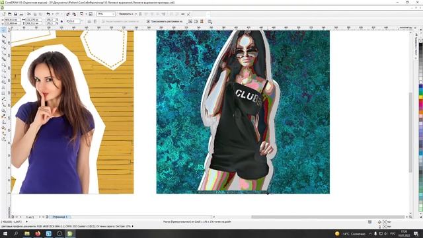Expand the color profile info arrow
This screenshot has width=423, height=238.
pos(132,226)
